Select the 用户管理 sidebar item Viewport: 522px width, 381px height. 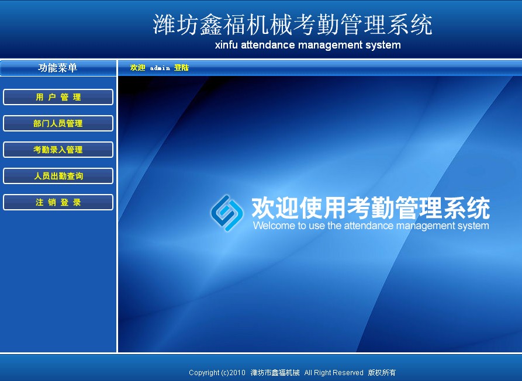click(x=58, y=97)
